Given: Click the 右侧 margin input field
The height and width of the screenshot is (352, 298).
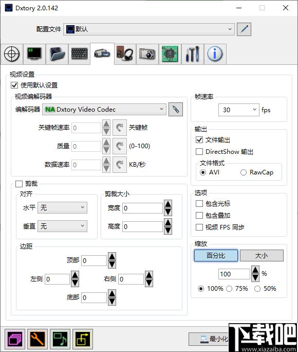Looking at the screenshot, I should tap(131, 279).
